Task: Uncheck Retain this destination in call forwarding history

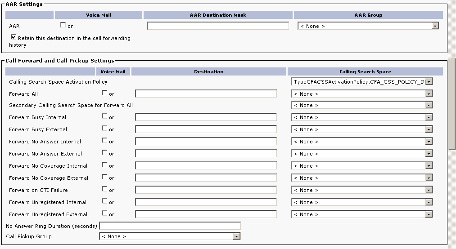Action: point(14,38)
